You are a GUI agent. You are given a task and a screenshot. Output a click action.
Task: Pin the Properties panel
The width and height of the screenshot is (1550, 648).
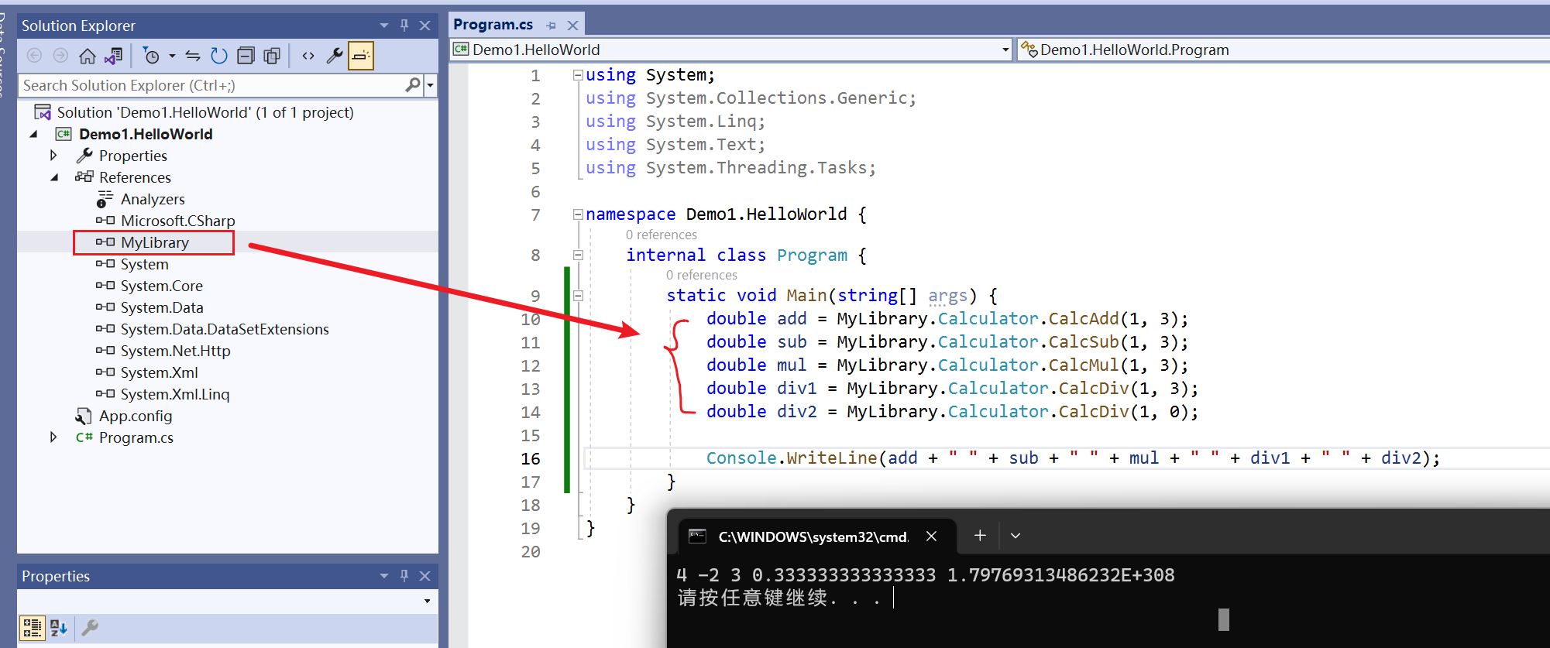pyautogui.click(x=404, y=576)
